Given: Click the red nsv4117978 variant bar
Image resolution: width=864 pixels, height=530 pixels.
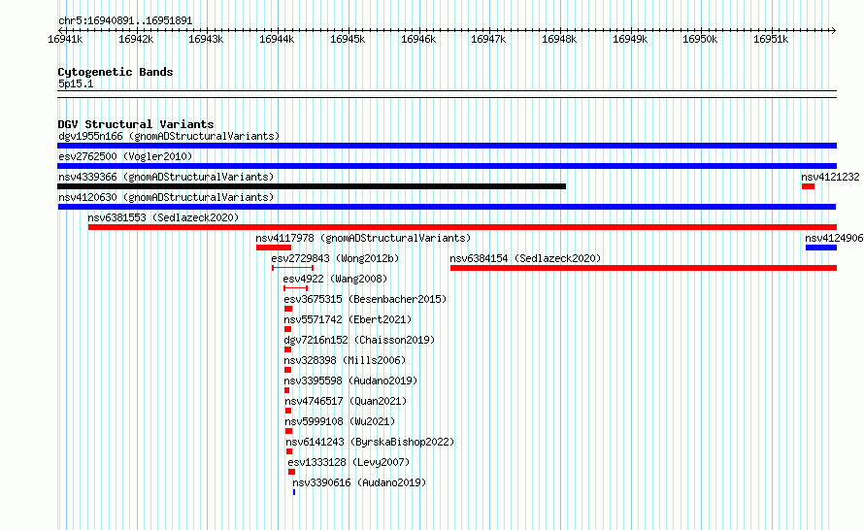Looking at the screenshot, I should [x=274, y=248].
